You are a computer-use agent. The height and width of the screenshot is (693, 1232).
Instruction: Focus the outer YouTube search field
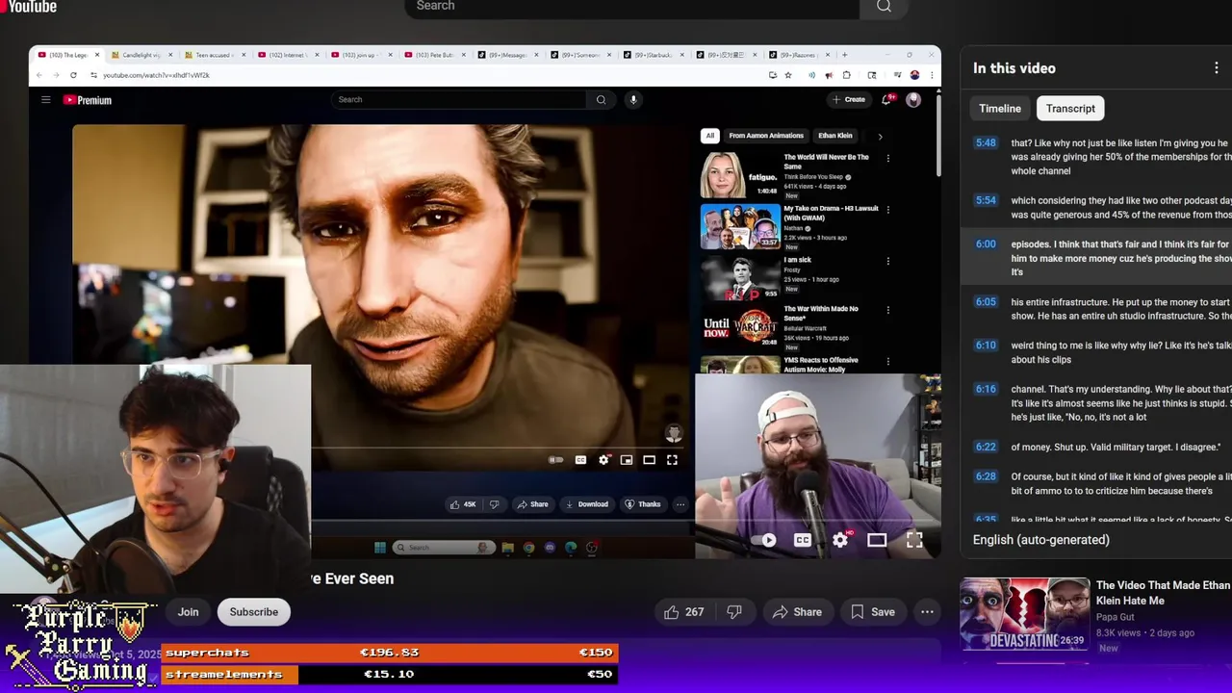631,7
